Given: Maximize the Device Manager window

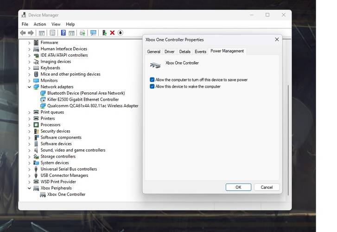Looking at the screenshot, I should pyautogui.click(x=267, y=15).
